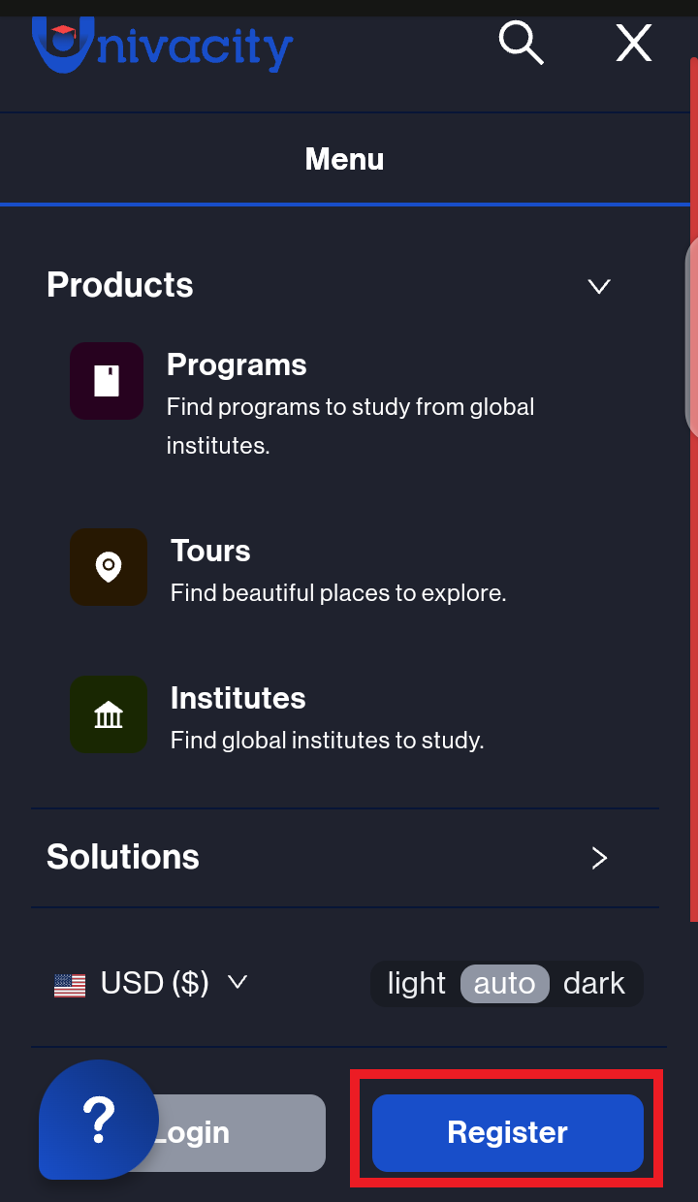Viewport: 698px width, 1202px height.
Task: Click the vertical scrollbar on the right edge
Action: [692, 339]
